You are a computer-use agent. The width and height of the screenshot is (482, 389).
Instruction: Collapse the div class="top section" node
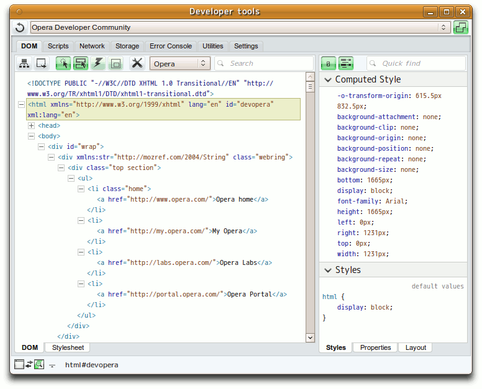coord(61,168)
